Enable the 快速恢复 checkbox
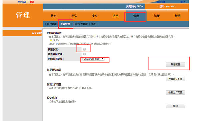Screen dimensions: 200x121 [x=84, y=49]
